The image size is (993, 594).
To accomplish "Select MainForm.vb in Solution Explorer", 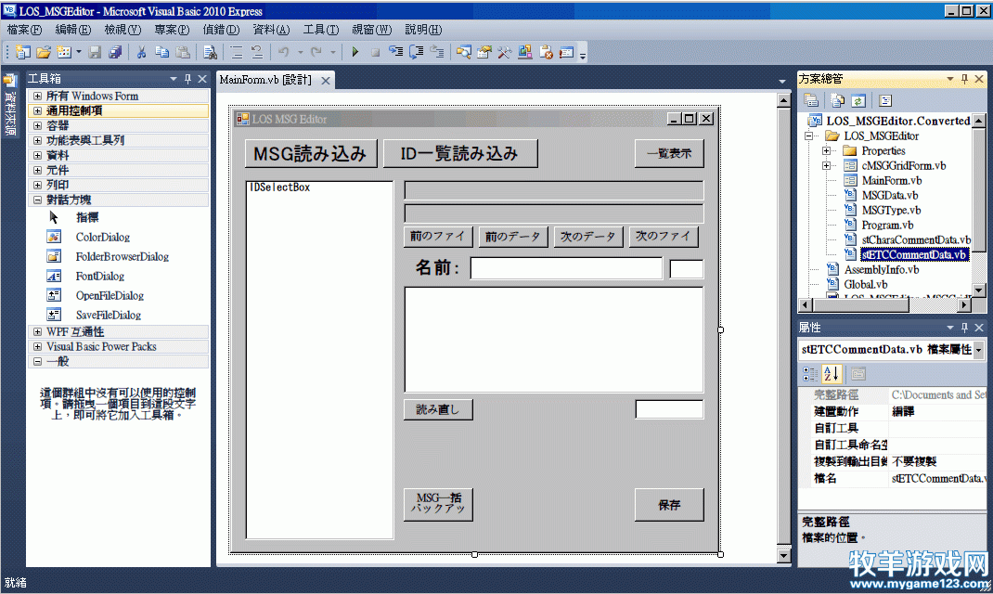I will (892, 180).
